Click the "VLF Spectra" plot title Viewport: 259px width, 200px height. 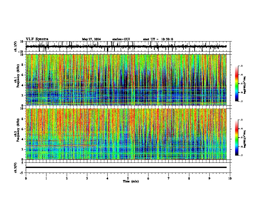37,39
